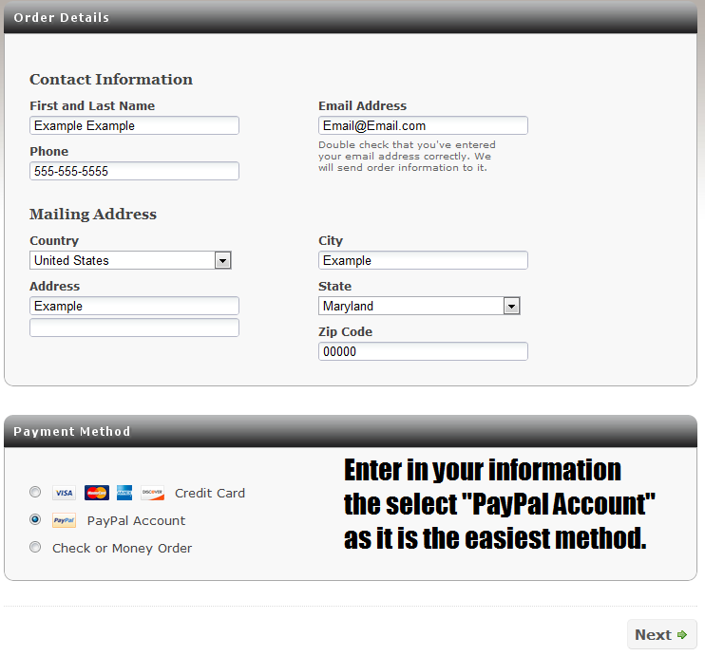Click the Visa card icon
705x656 pixels.
click(64, 493)
